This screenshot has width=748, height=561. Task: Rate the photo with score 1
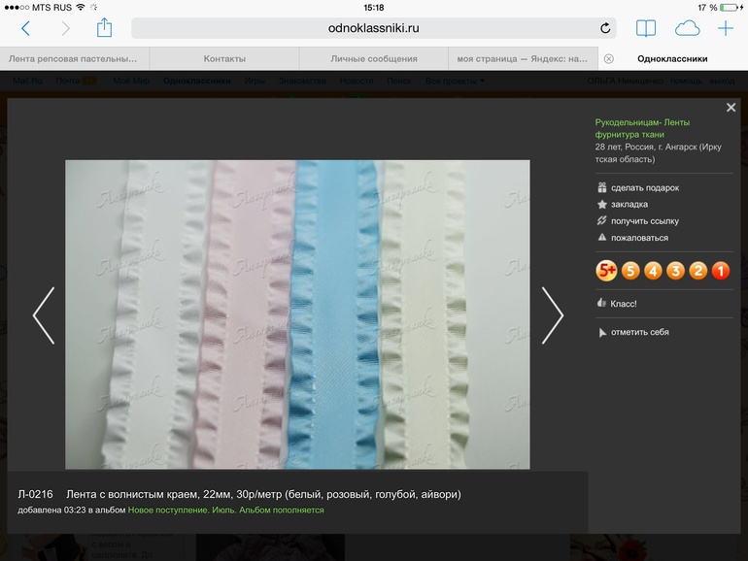pyautogui.click(x=721, y=271)
